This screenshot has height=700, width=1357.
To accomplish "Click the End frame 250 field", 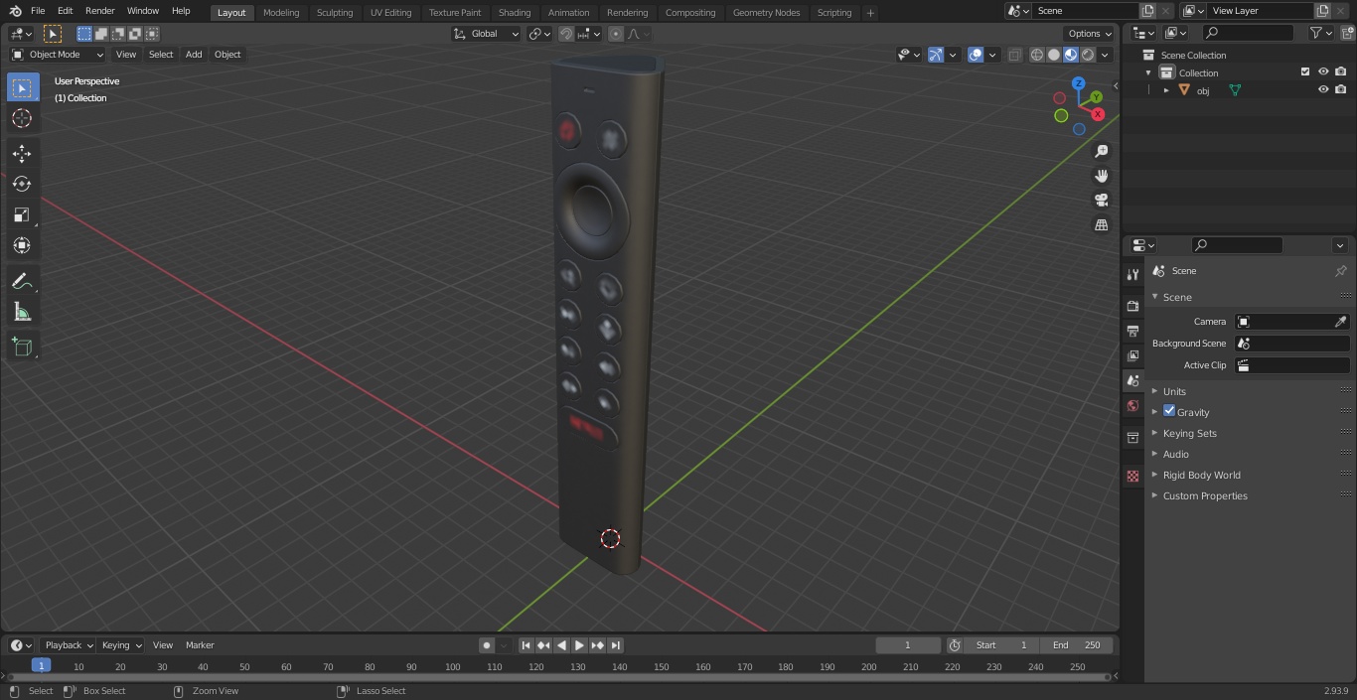I will tap(1079, 645).
